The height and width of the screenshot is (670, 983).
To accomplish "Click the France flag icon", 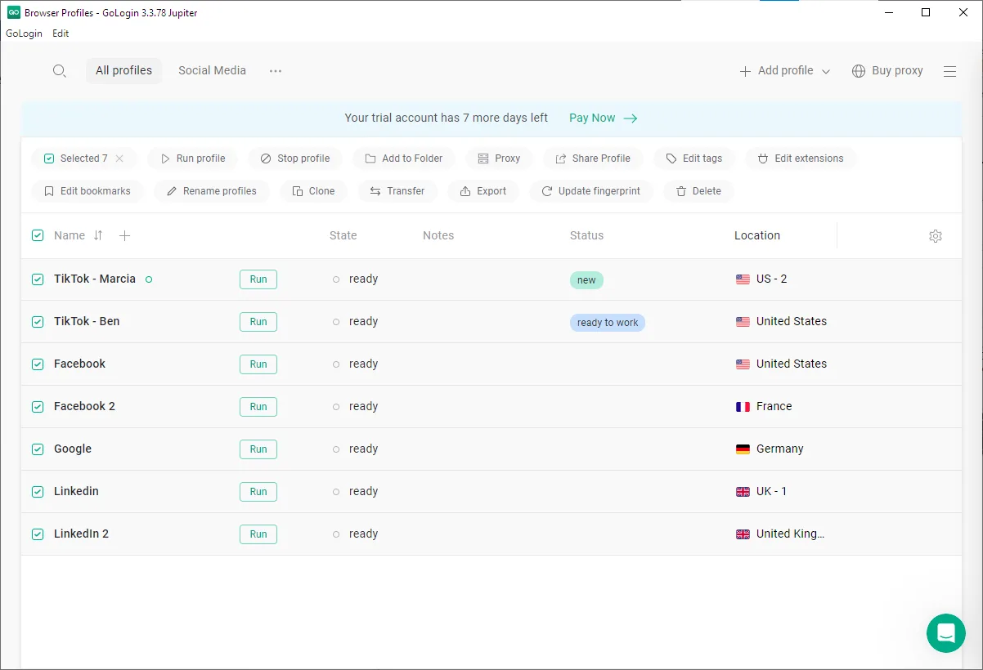I will [743, 407].
